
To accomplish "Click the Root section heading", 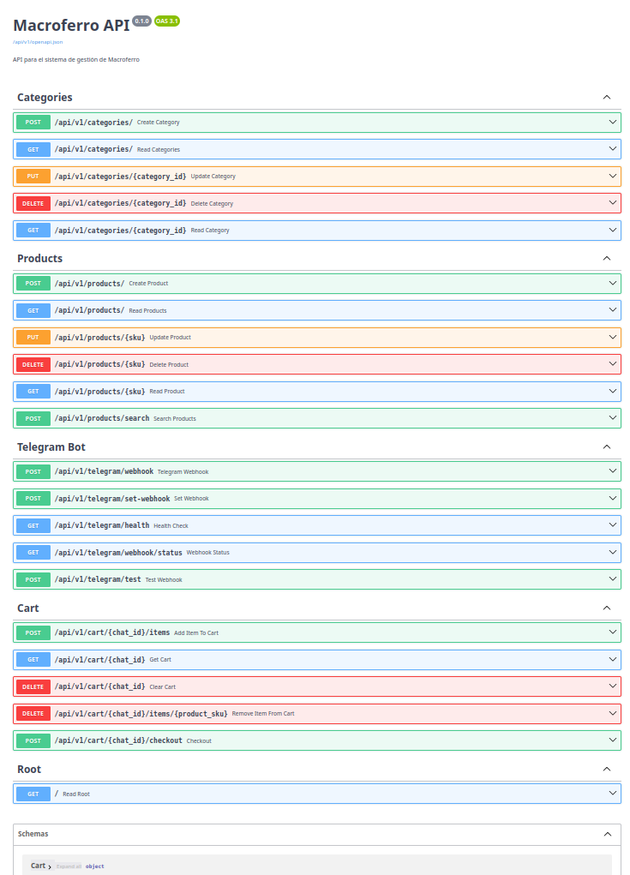I will pyautogui.click(x=29, y=769).
